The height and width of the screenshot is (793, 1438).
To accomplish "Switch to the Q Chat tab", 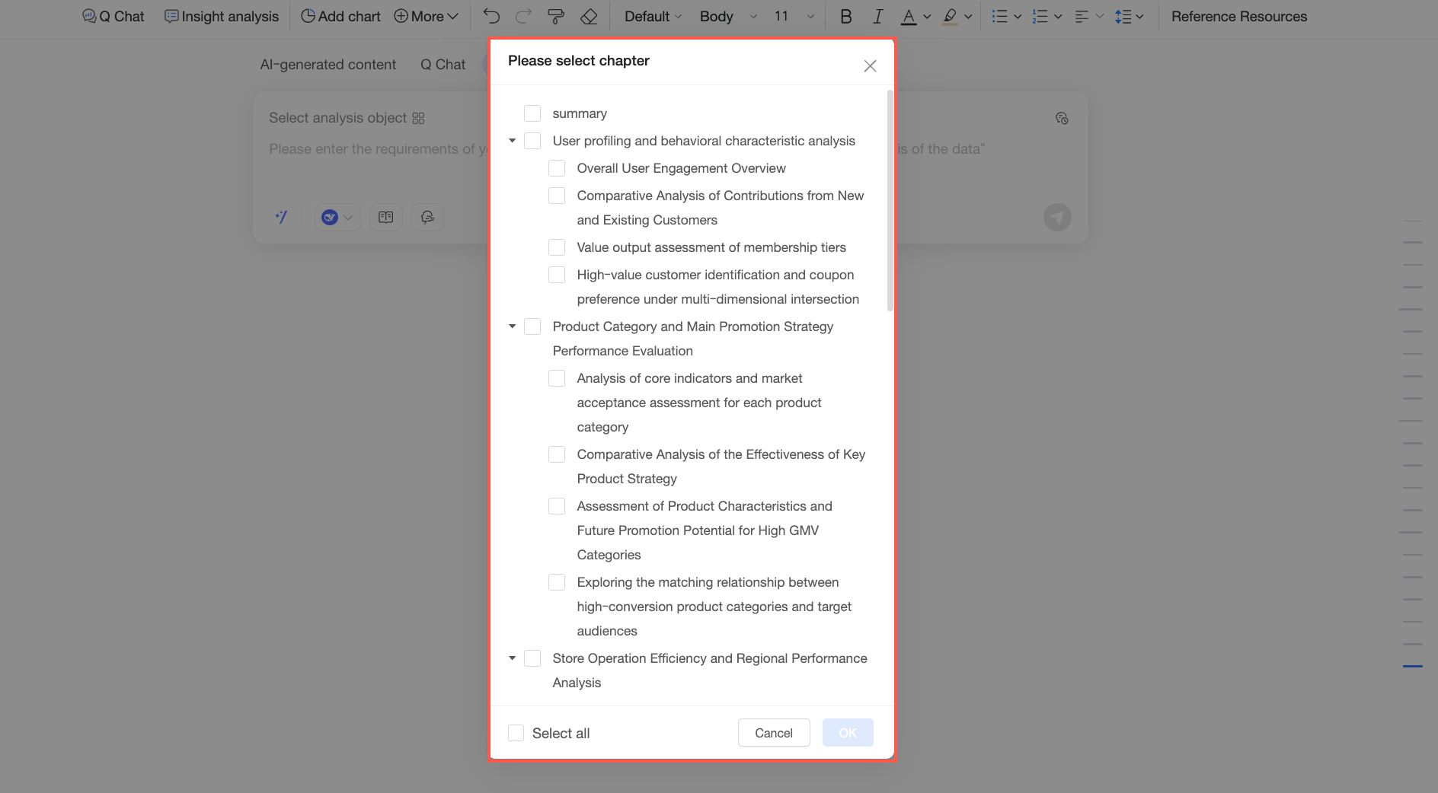I will coord(443,65).
